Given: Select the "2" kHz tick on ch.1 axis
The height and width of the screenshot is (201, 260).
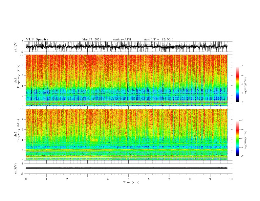Looking at the screenshot, I should [23, 96].
